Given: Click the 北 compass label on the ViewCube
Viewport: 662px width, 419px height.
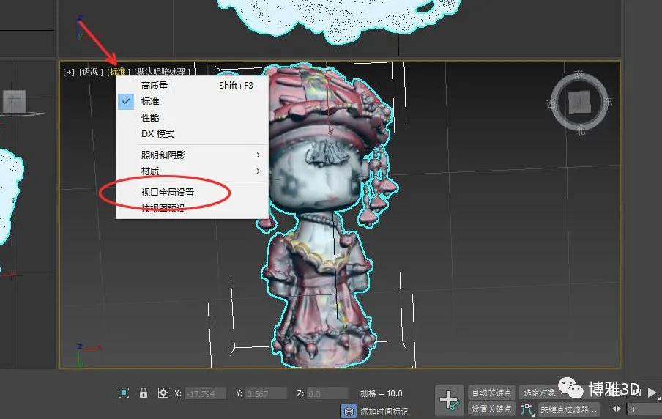Looking at the screenshot, I should (581, 131).
